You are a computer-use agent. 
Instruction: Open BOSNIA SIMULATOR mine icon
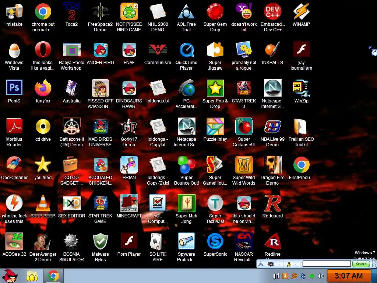click(x=71, y=241)
